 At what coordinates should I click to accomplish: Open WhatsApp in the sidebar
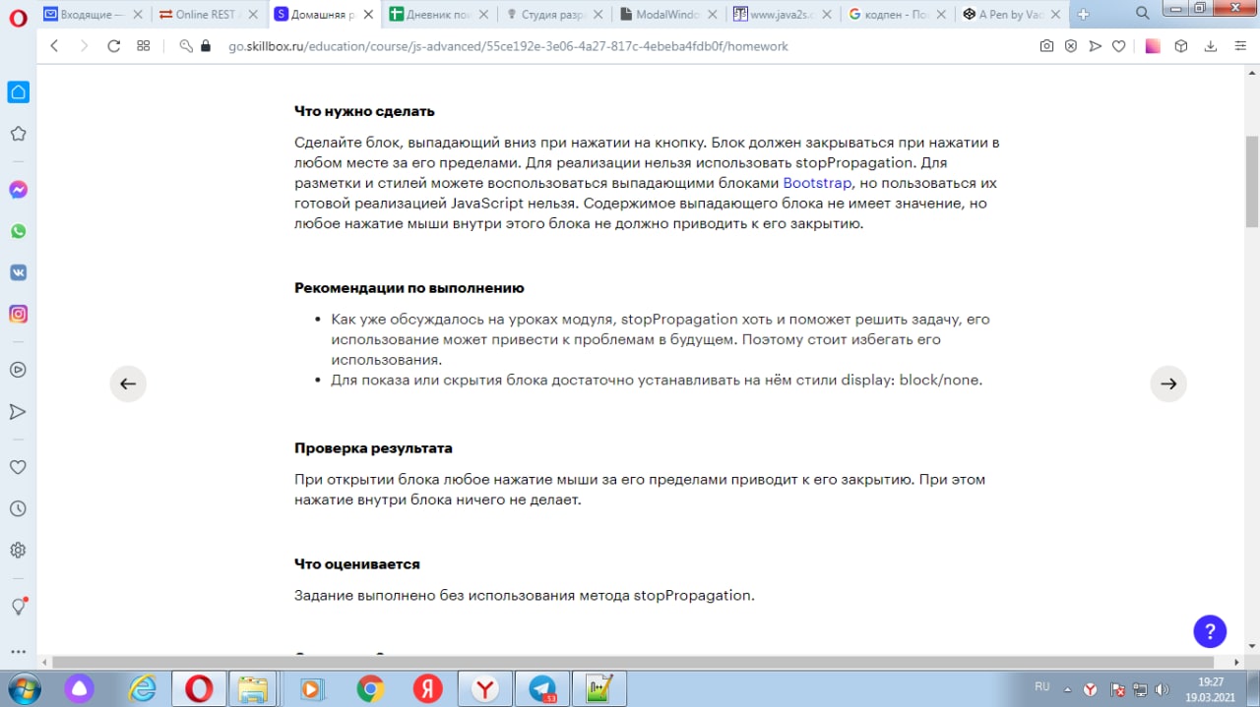pyautogui.click(x=18, y=231)
